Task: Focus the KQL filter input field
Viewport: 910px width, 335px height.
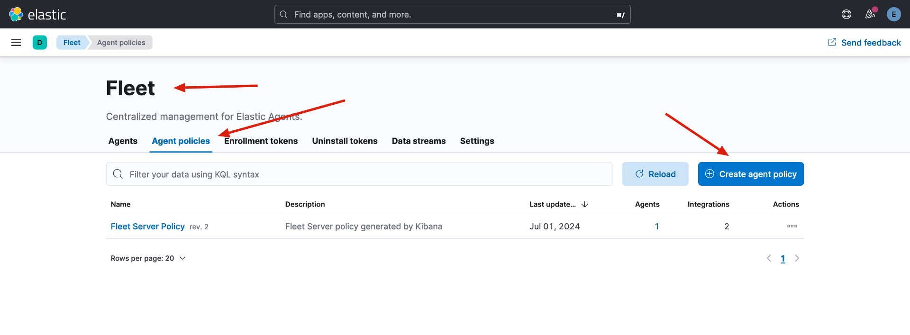Action: pos(359,174)
